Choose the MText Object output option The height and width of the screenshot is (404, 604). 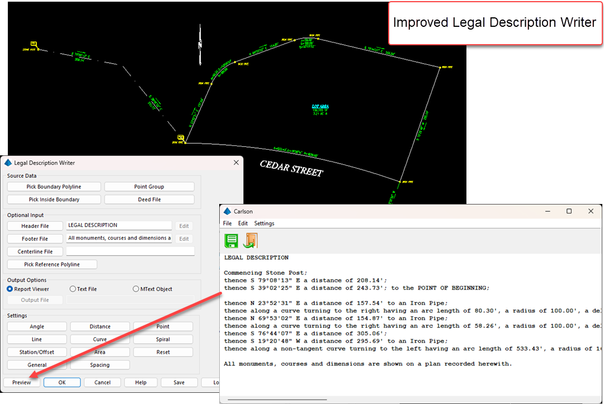click(136, 289)
